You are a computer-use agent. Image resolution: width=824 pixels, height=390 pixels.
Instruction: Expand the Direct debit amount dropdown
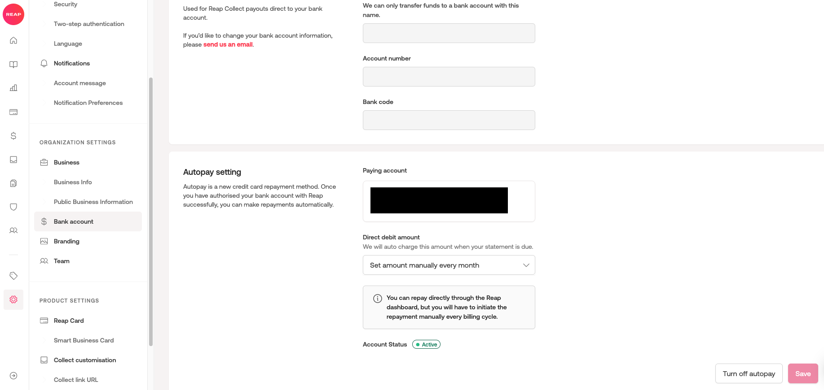coord(449,265)
